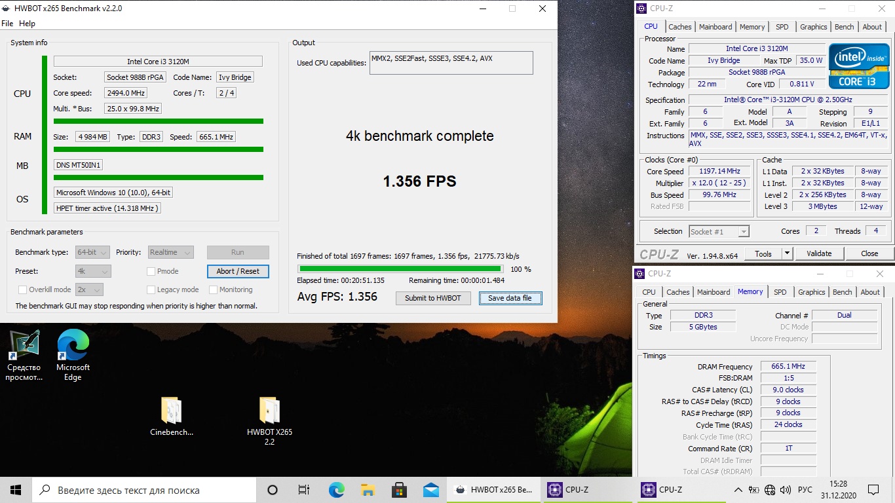Click the Validate button in CPU-Z
The image size is (895, 503).
819,253
